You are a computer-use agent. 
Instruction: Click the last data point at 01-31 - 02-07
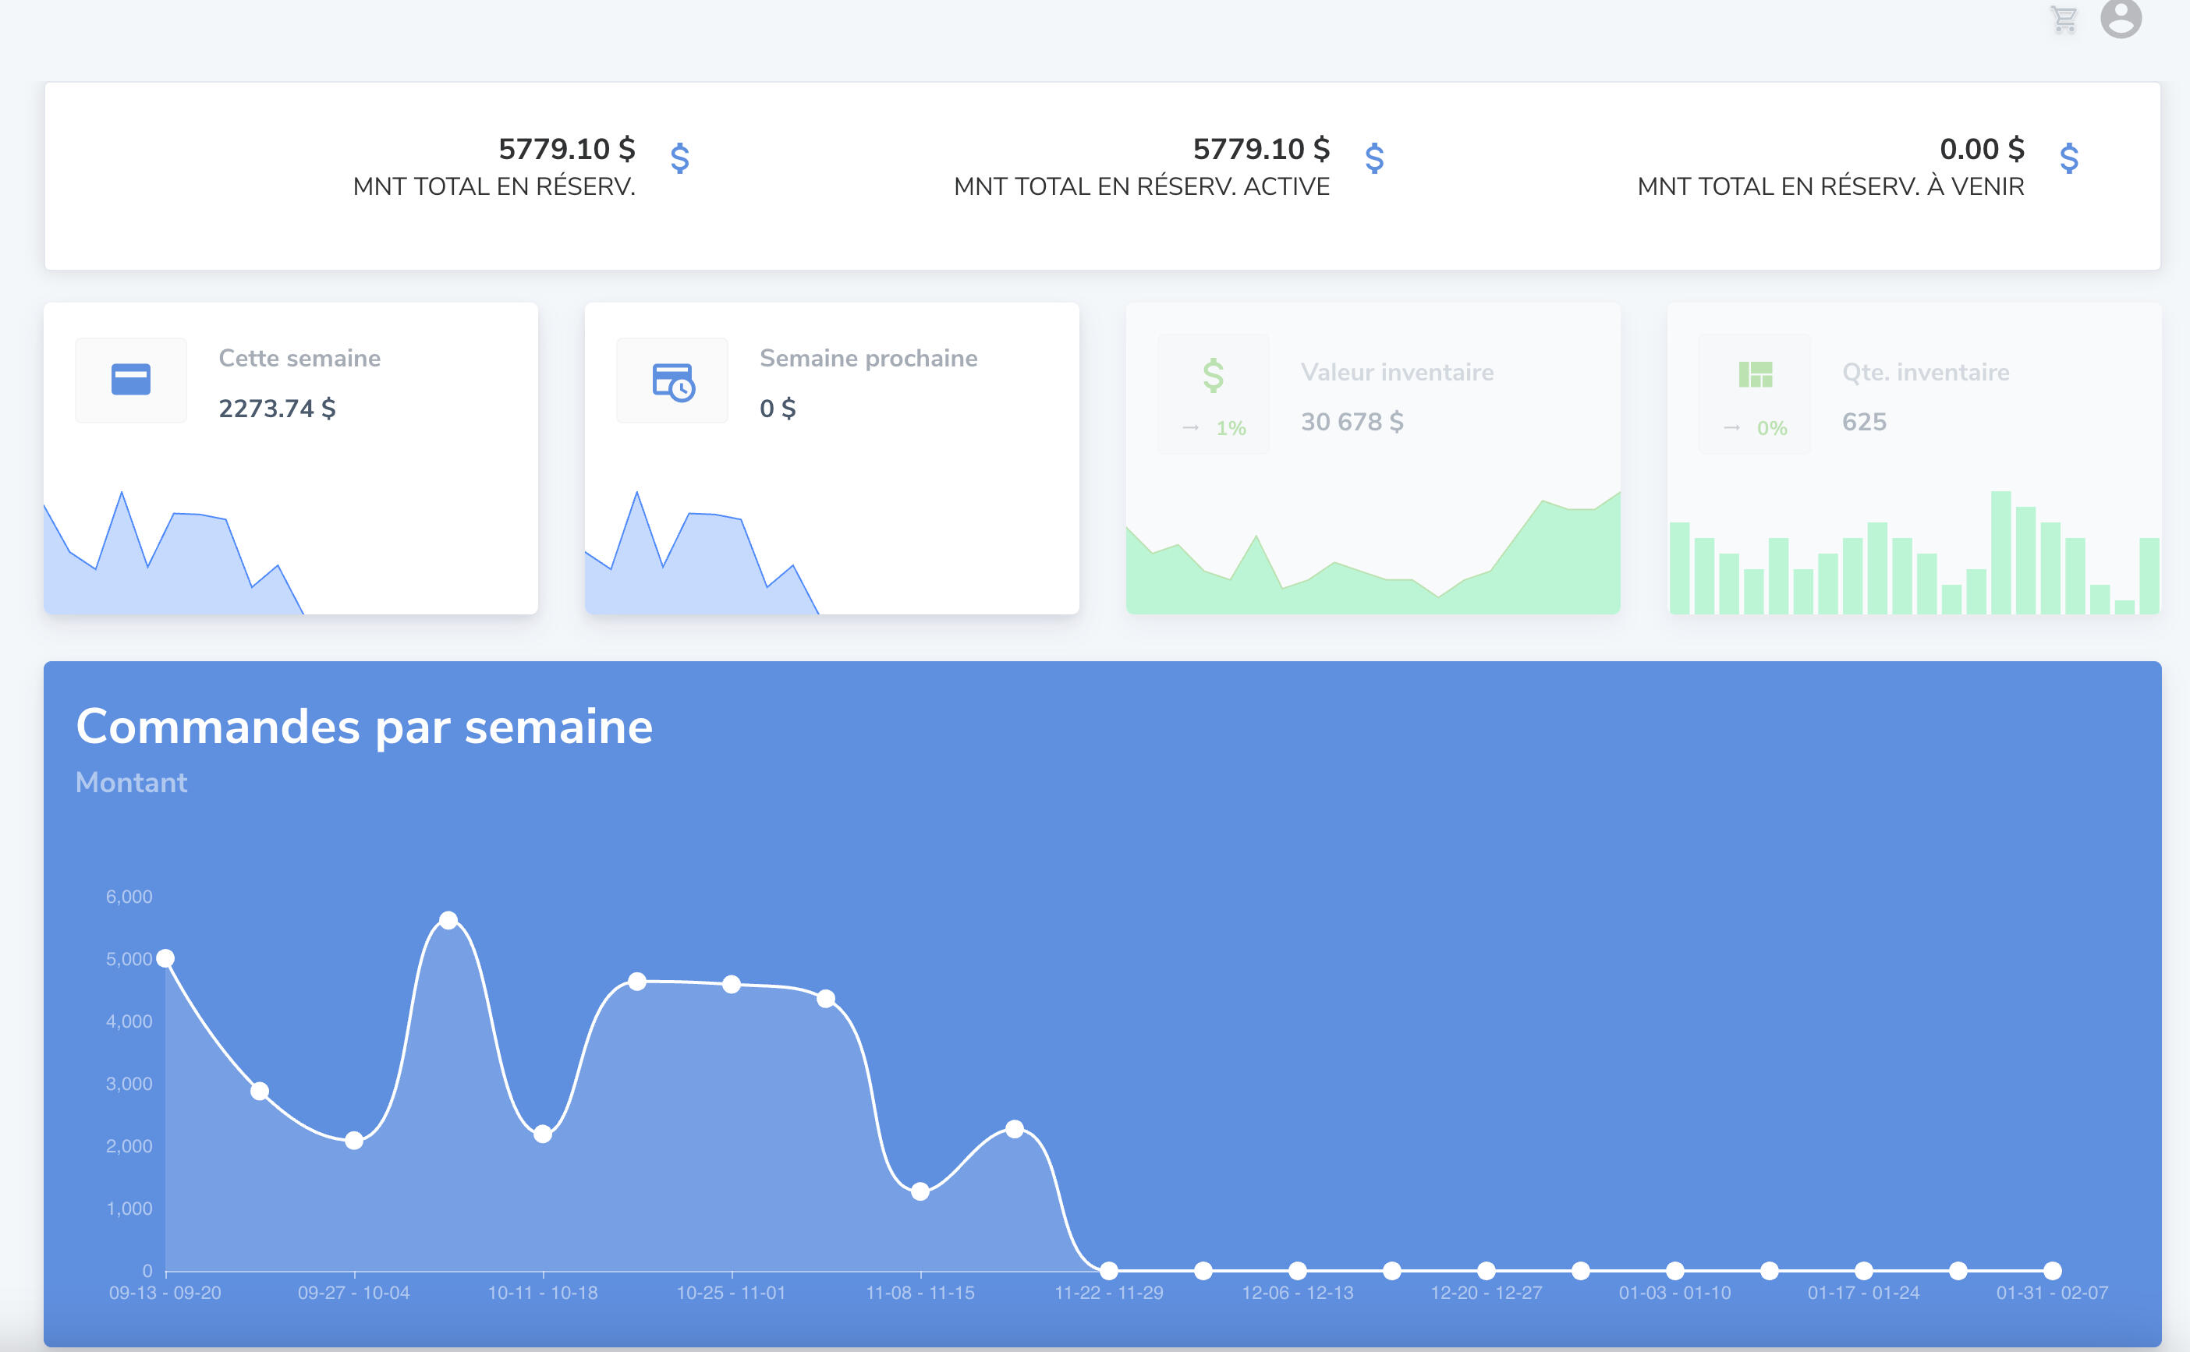point(2052,1269)
